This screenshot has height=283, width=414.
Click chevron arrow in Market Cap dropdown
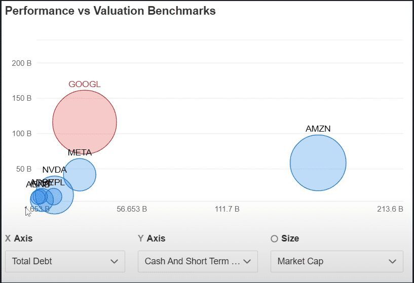coord(392,261)
